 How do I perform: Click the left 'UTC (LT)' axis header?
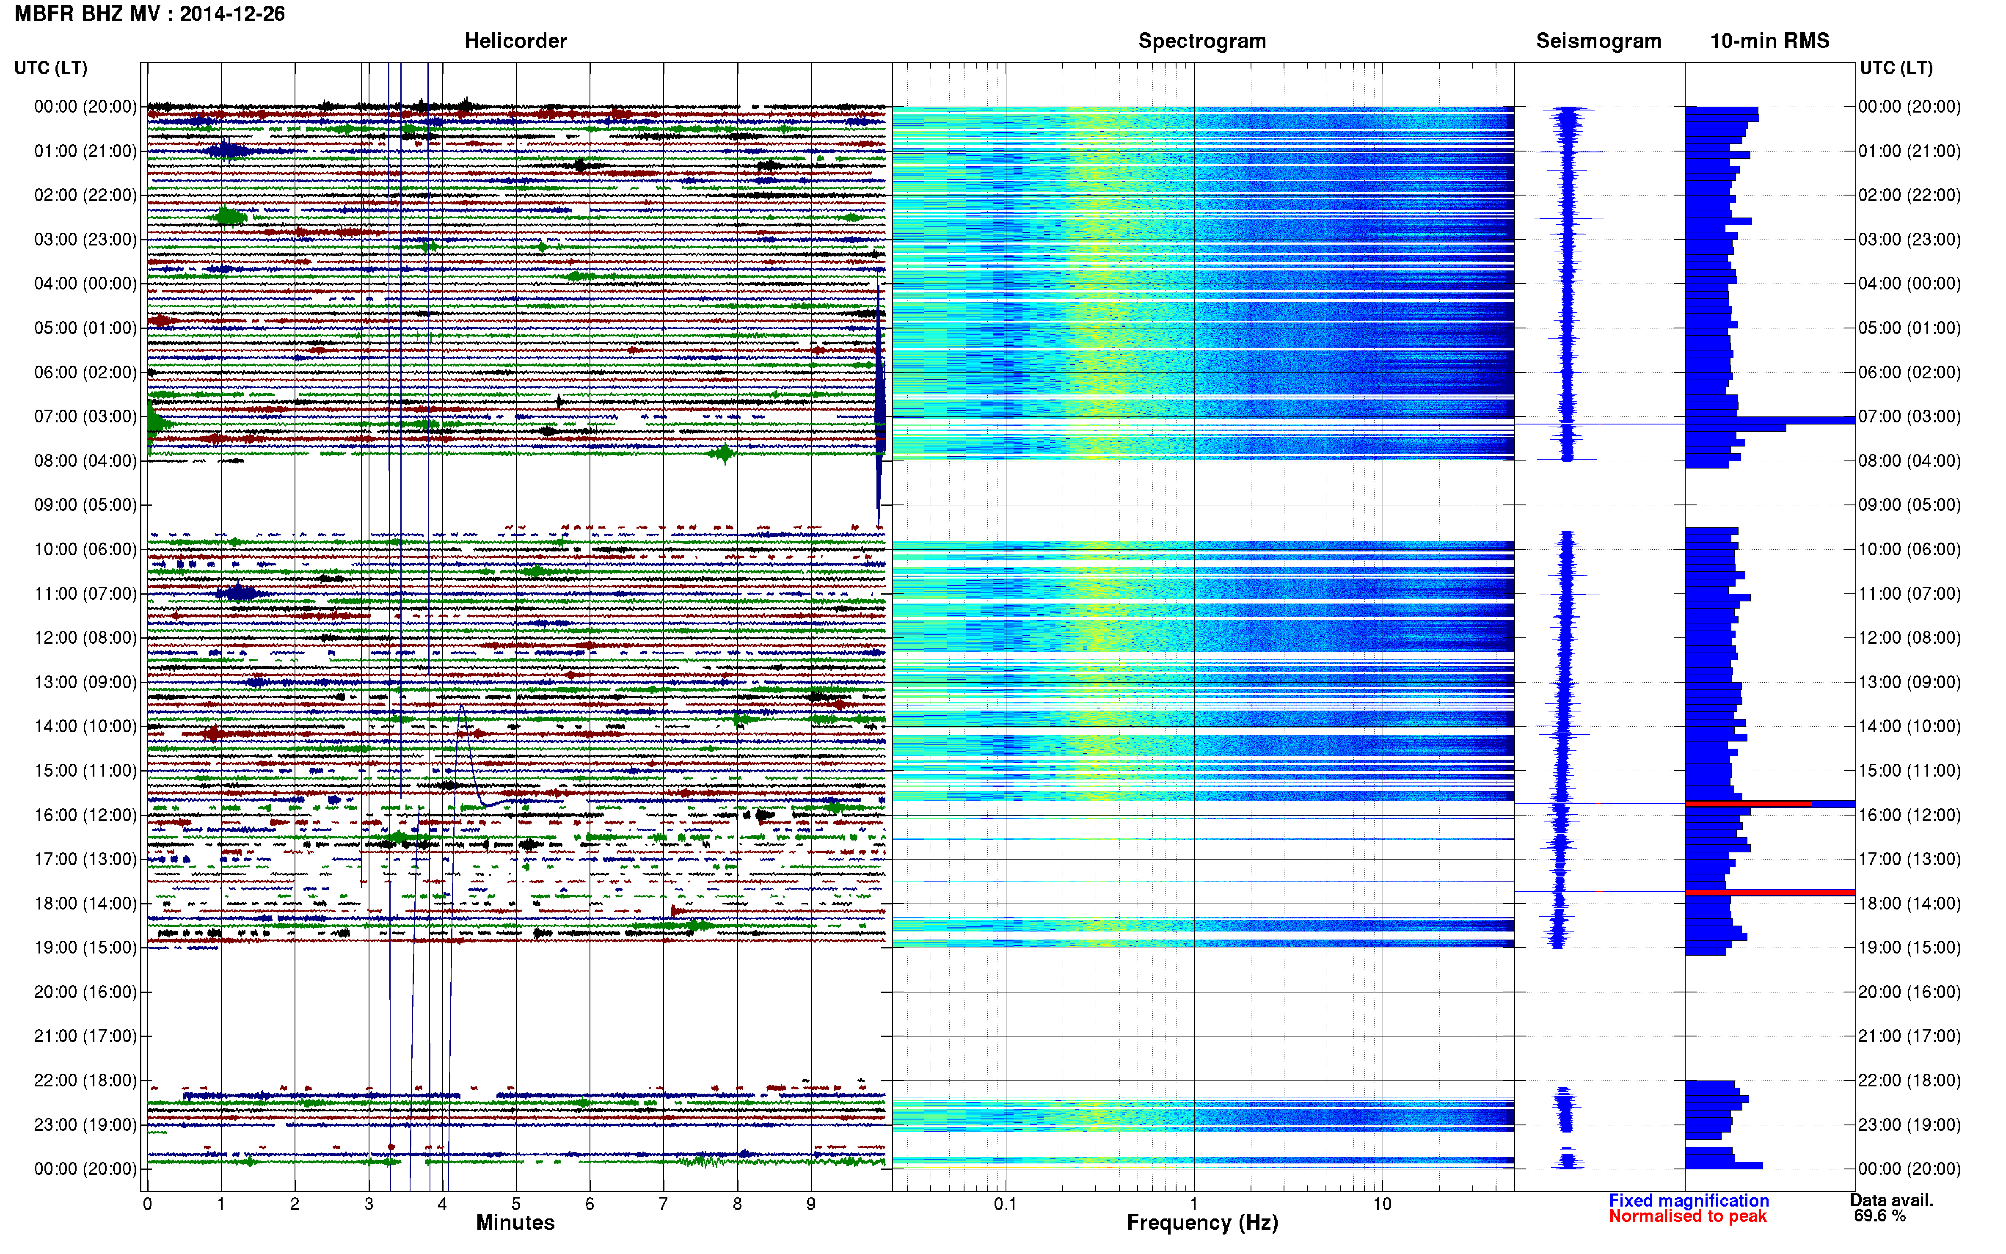coord(51,68)
